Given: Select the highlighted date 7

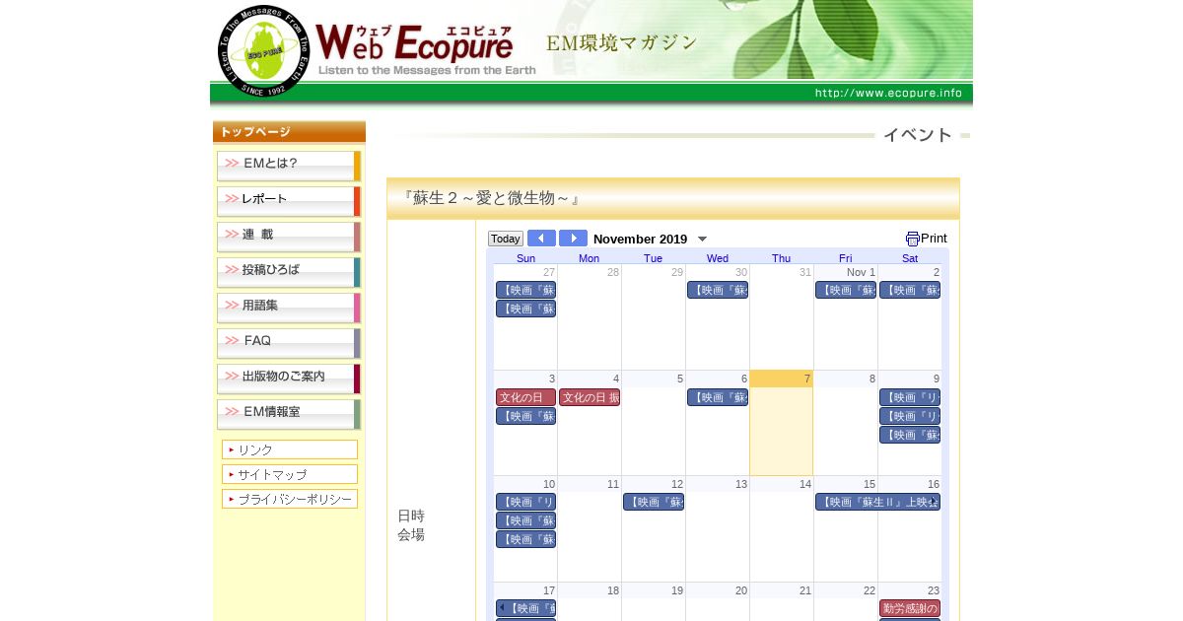Looking at the screenshot, I should (x=806, y=379).
